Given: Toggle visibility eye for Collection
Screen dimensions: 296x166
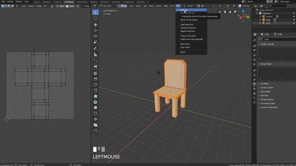Looking at the screenshot, I should (x=294, y=13).
